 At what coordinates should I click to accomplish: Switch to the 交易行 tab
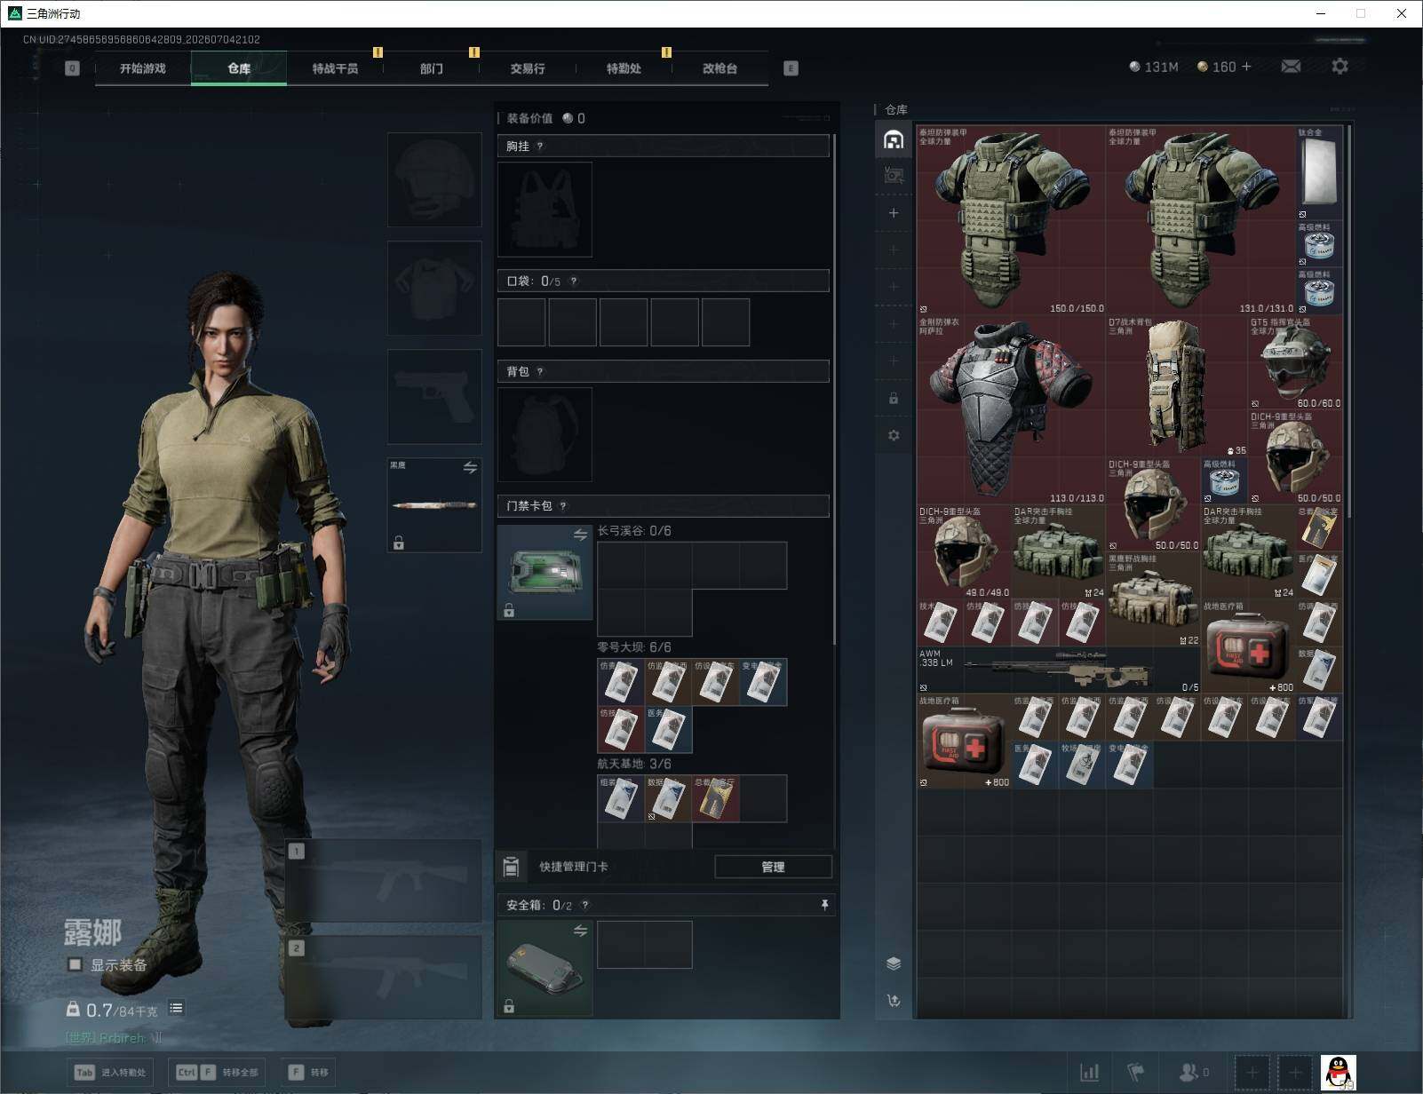click(528, 68)
